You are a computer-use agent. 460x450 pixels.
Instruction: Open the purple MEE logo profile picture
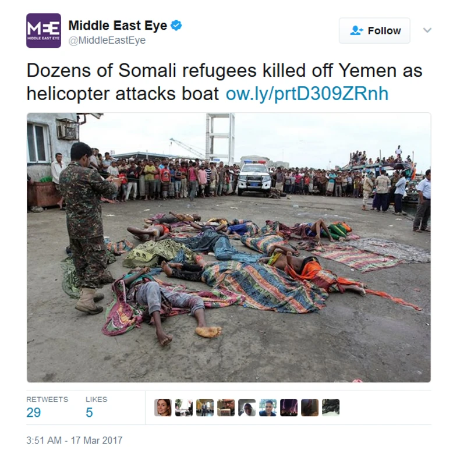tap(44, 30)
